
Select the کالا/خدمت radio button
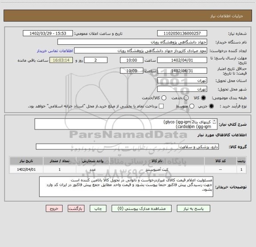[164, 98]
